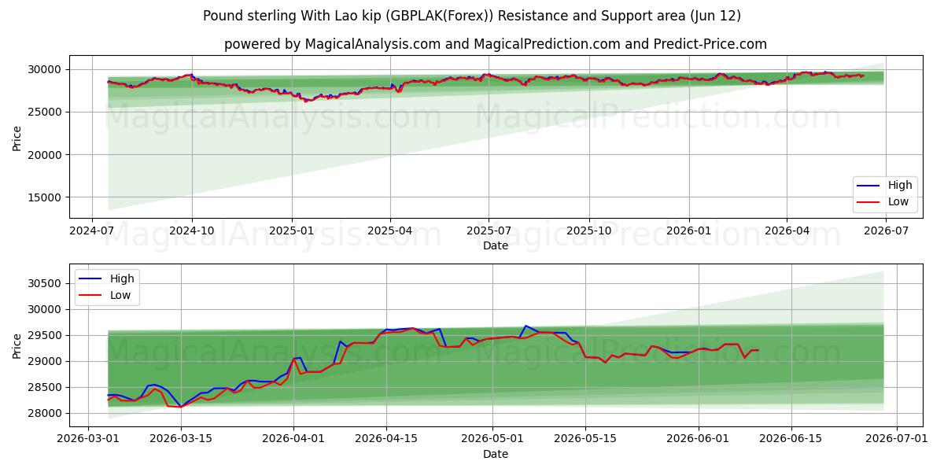
Task: Click 'Low' in the upper chart legend
Action: coord(898,201)
